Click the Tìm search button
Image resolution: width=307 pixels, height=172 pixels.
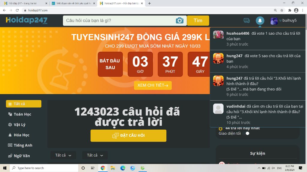(x=198, y=21)
